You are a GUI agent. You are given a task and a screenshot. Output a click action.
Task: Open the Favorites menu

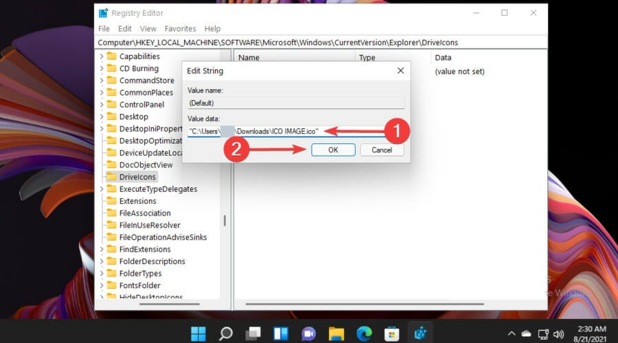[x=180, y=29]
